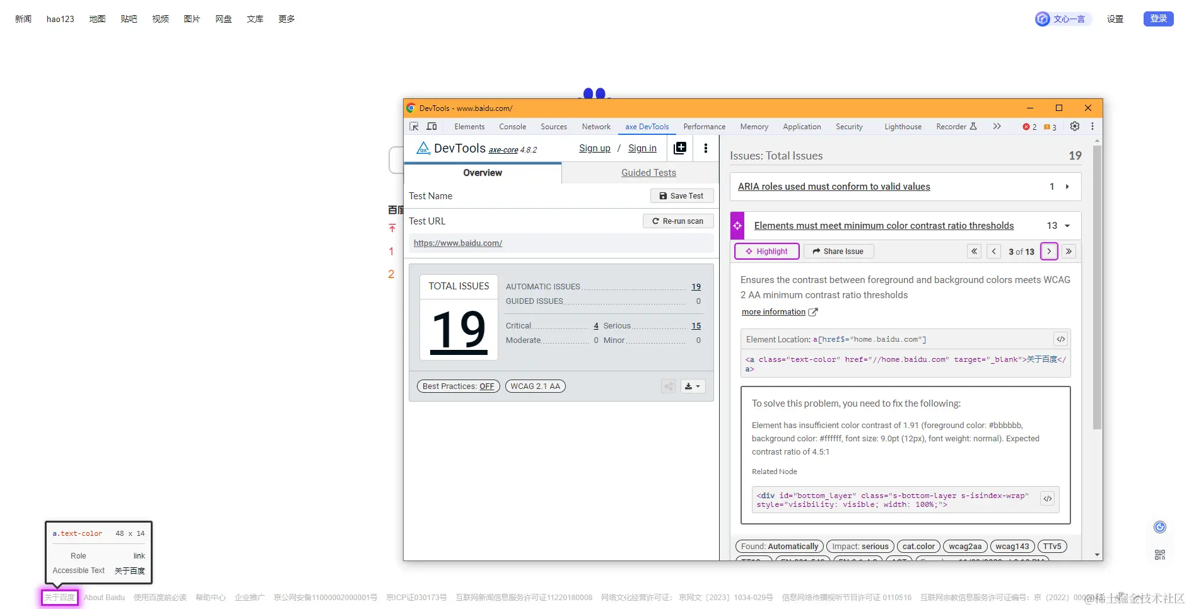
Task: Open the Application tab
Action: tap(802, 127)
